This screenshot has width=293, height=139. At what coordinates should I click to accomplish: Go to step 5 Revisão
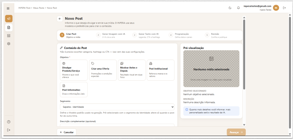(216, 35)
